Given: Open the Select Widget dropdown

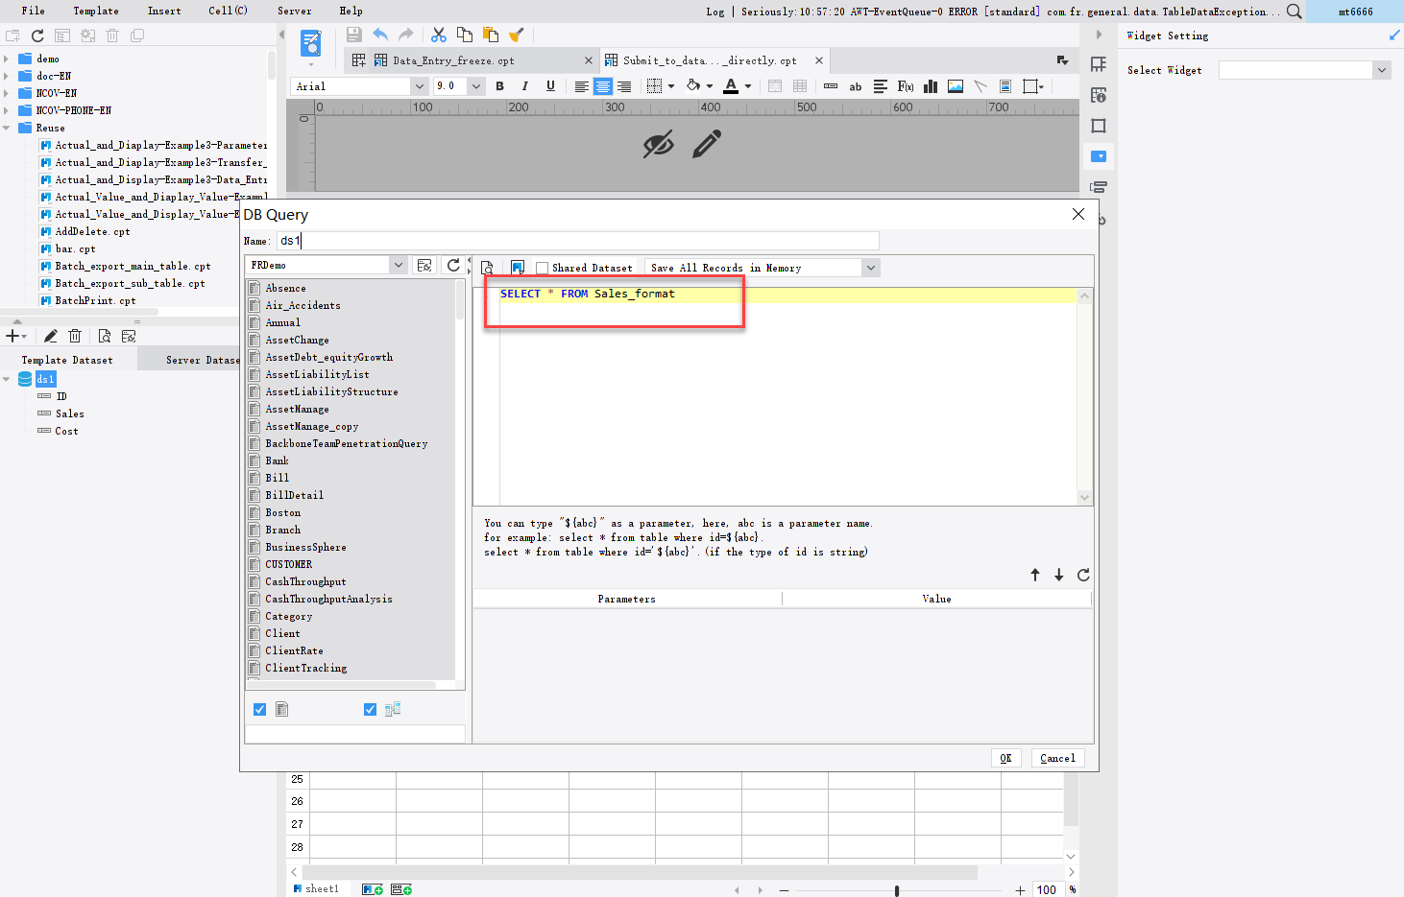Looking at the screenshot, I should click(x=1382, y=70).
